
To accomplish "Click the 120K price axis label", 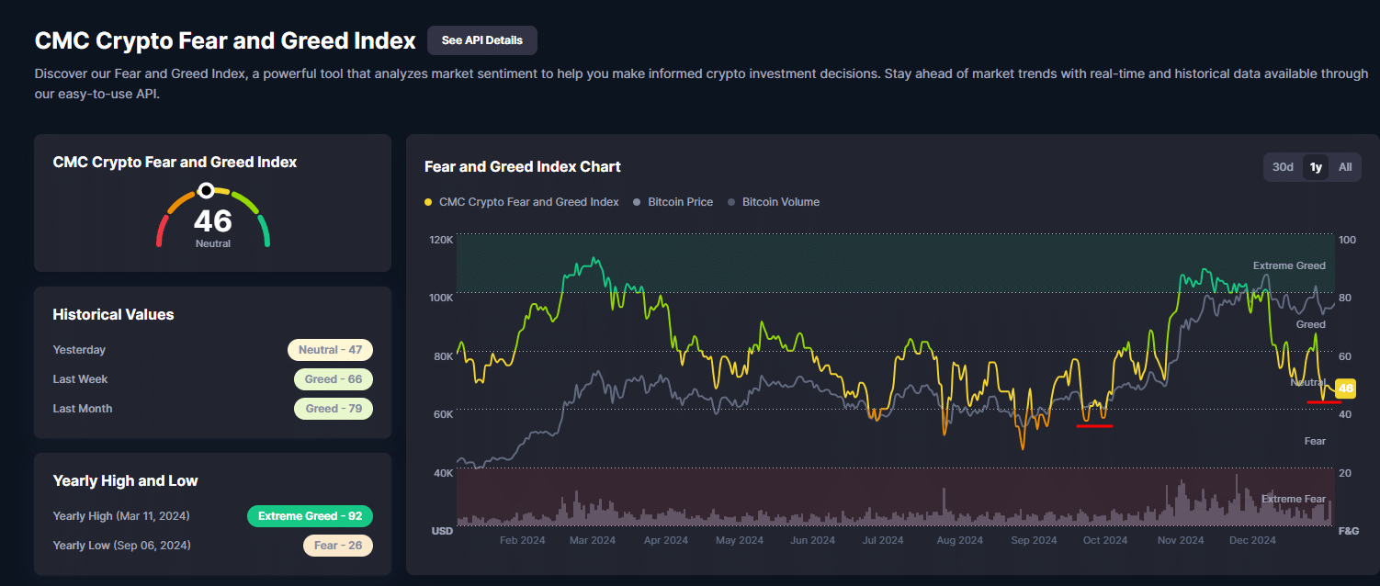I will tap(441, 240).
